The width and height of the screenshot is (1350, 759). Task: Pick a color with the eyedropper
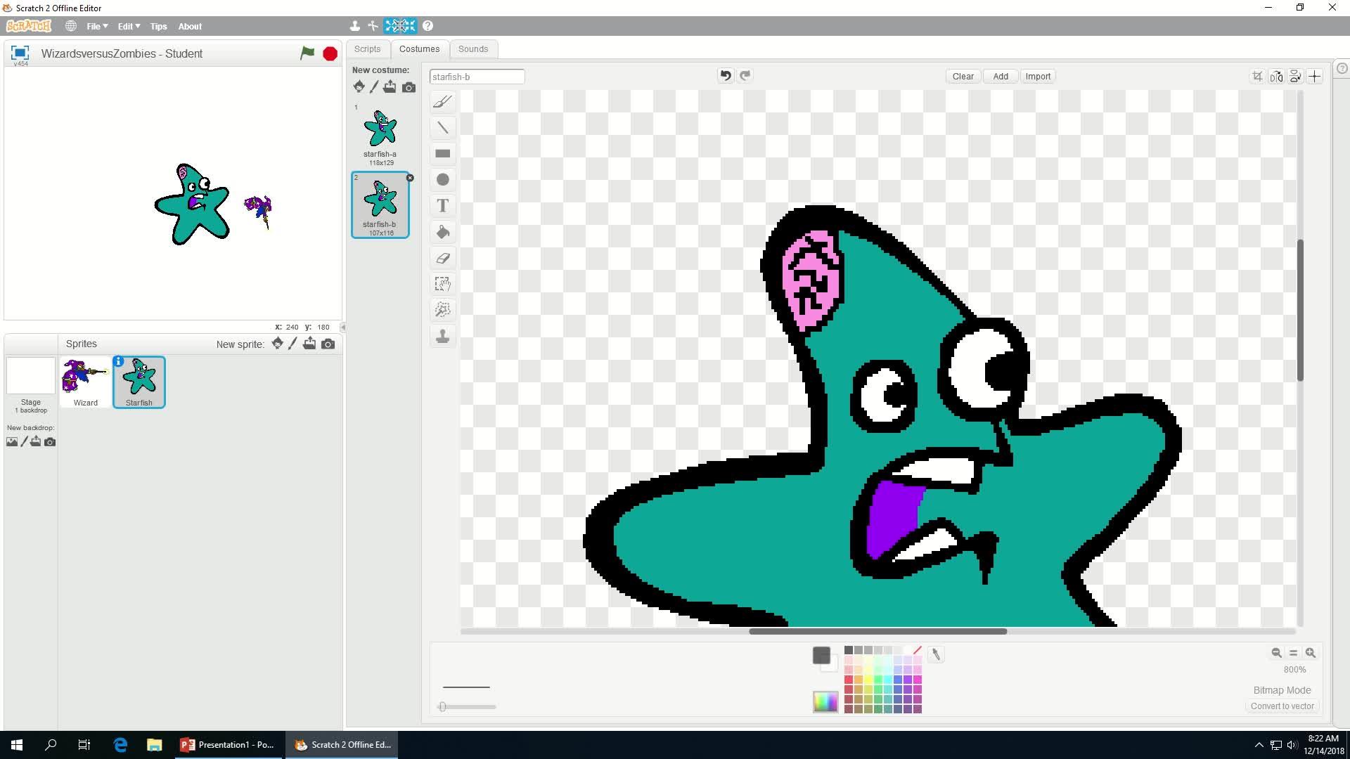click(x=935, y=654)
